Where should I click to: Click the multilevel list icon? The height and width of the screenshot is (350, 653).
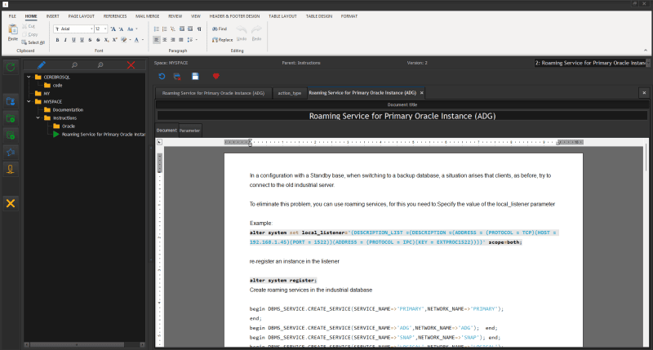(x=173, y=29)
